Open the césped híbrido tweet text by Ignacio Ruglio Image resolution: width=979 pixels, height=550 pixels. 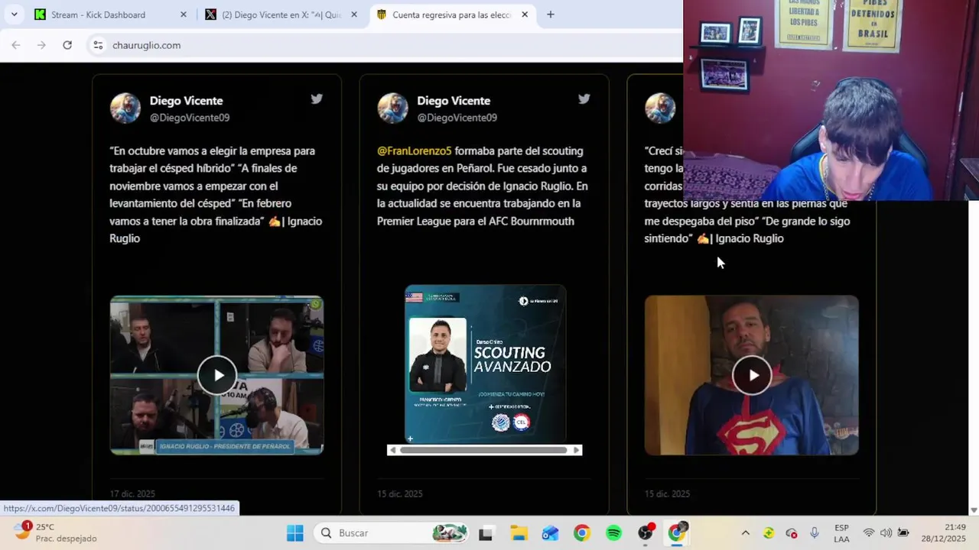[216, 195]
